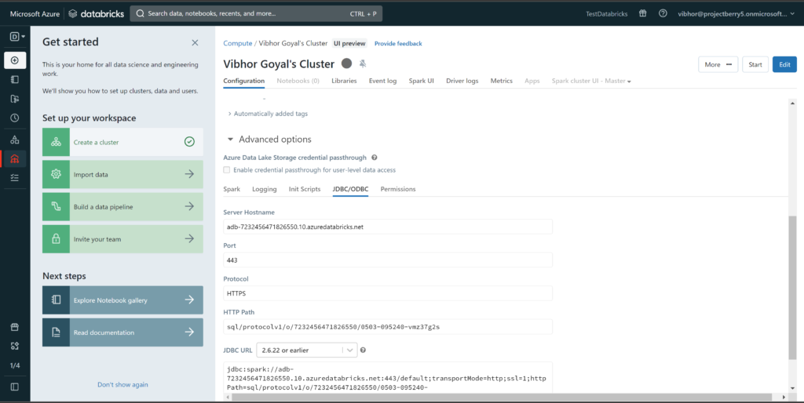804x403 pixels.
Task: Click help icon next to credential passthrough
Action: pyautogui.click(x=375, y=158)
